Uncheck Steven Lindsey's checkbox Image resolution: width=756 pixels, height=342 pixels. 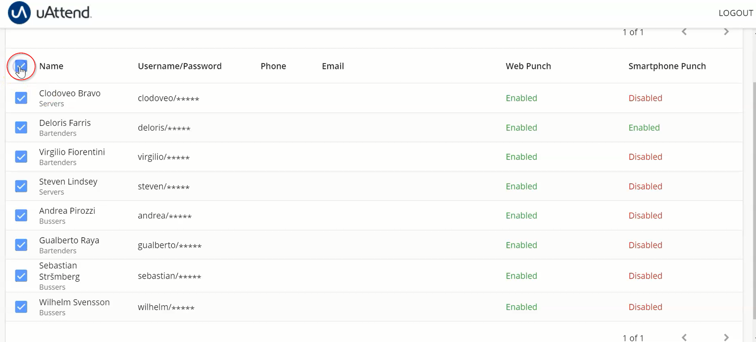21,186
